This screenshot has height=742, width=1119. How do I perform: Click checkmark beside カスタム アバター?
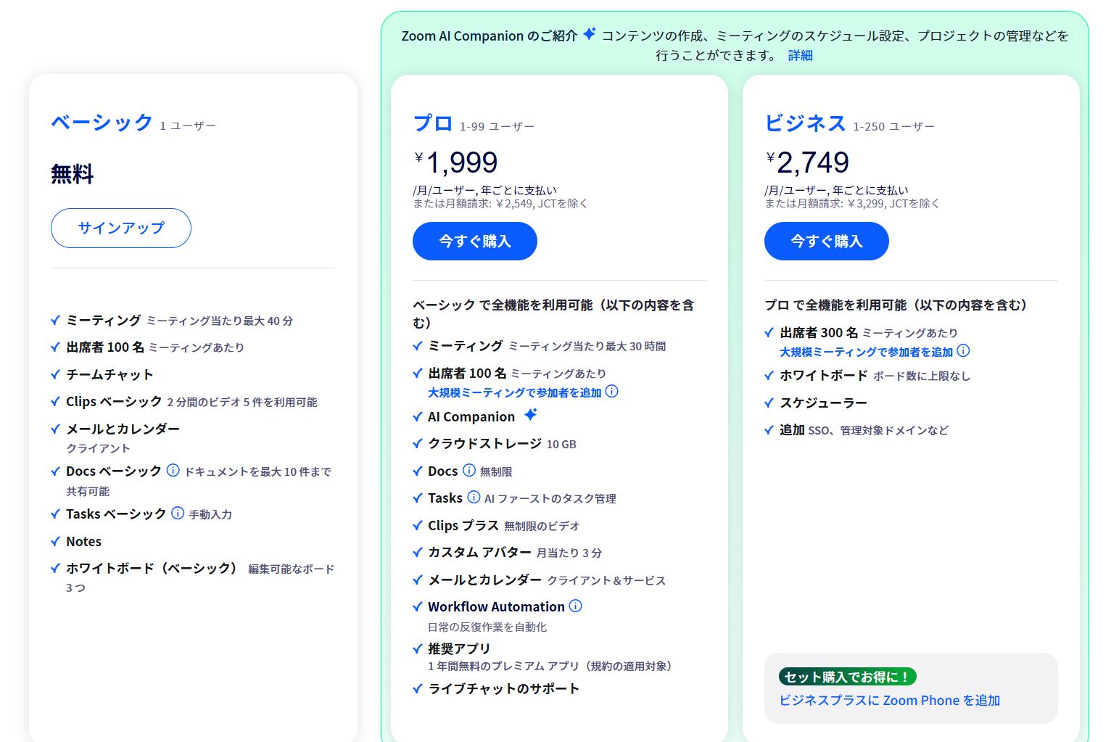[x=417, y=552]
